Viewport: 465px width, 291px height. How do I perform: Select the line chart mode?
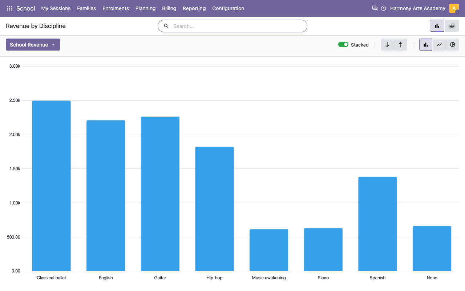click(439, 45)
